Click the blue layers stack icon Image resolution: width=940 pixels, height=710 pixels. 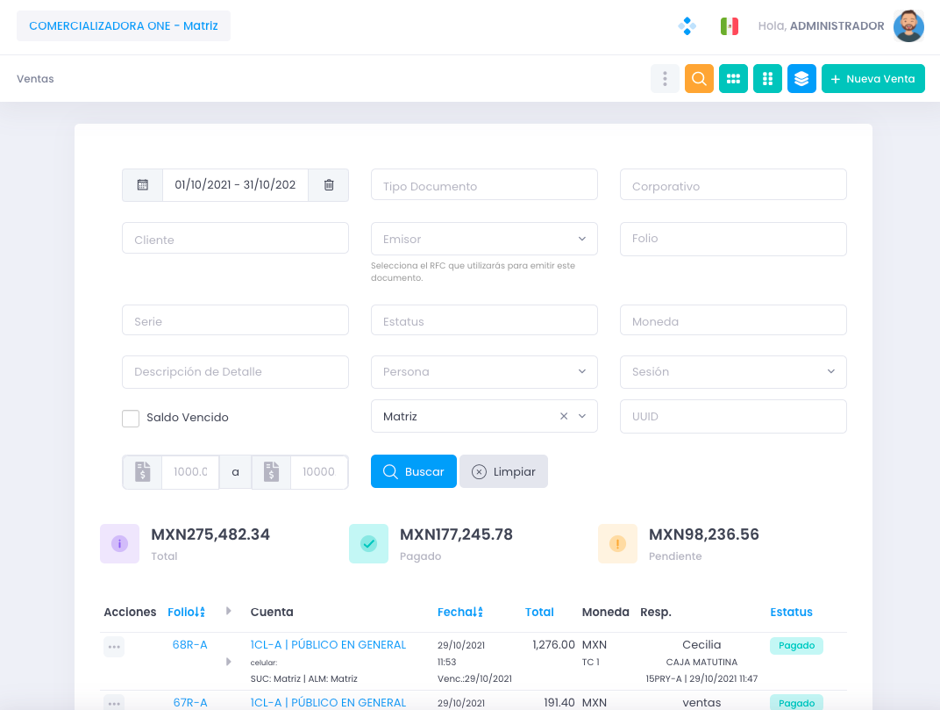pos(801,78)
